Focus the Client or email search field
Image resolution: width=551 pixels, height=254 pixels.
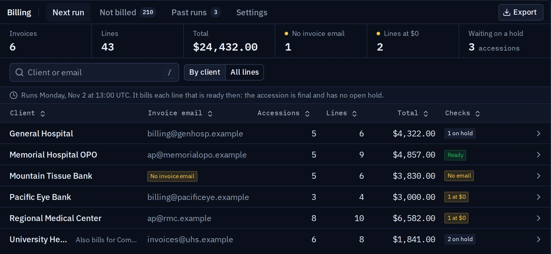(94, 72)
